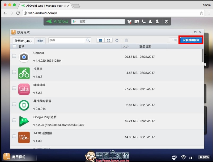Click the 07/26/2017 install date
Screen dimensions: 213x162
coord(147,121)
